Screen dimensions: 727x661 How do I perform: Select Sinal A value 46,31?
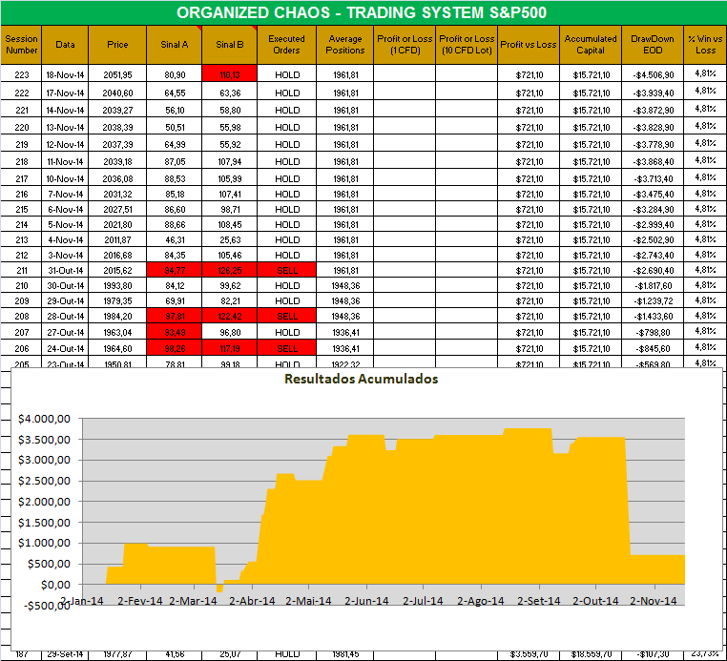[x=175, y=240]
